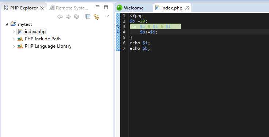Place cursor on the $b =20; line

click(139, 21)
